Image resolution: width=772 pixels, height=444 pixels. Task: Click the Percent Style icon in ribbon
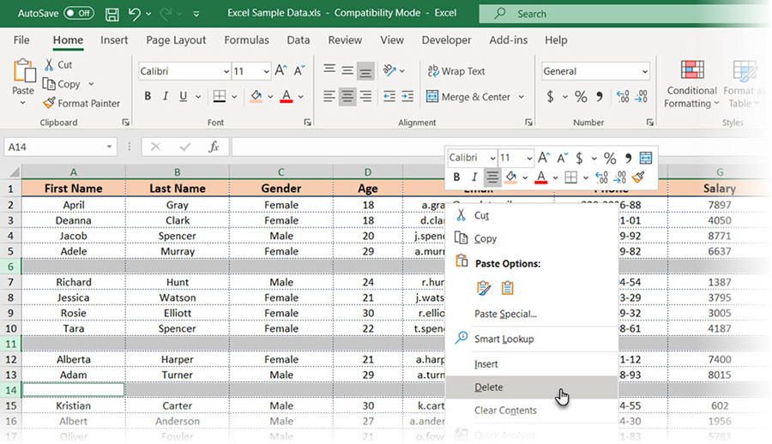coord(581,97)
